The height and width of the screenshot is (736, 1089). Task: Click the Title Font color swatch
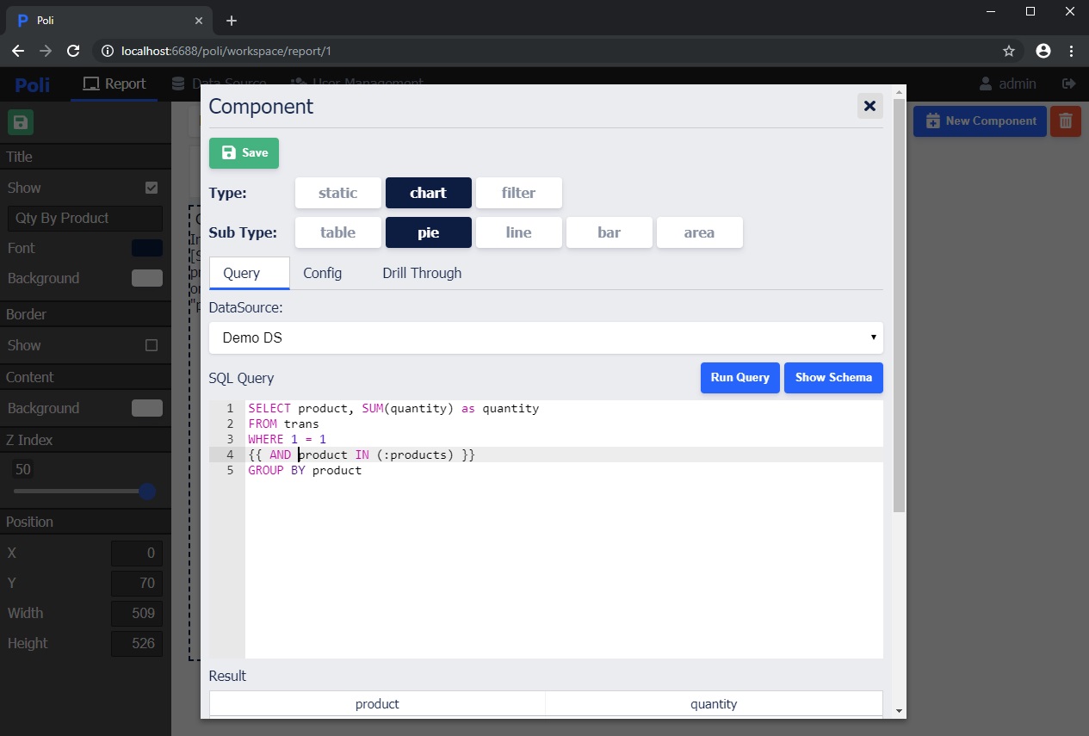(x=146, y=248)
